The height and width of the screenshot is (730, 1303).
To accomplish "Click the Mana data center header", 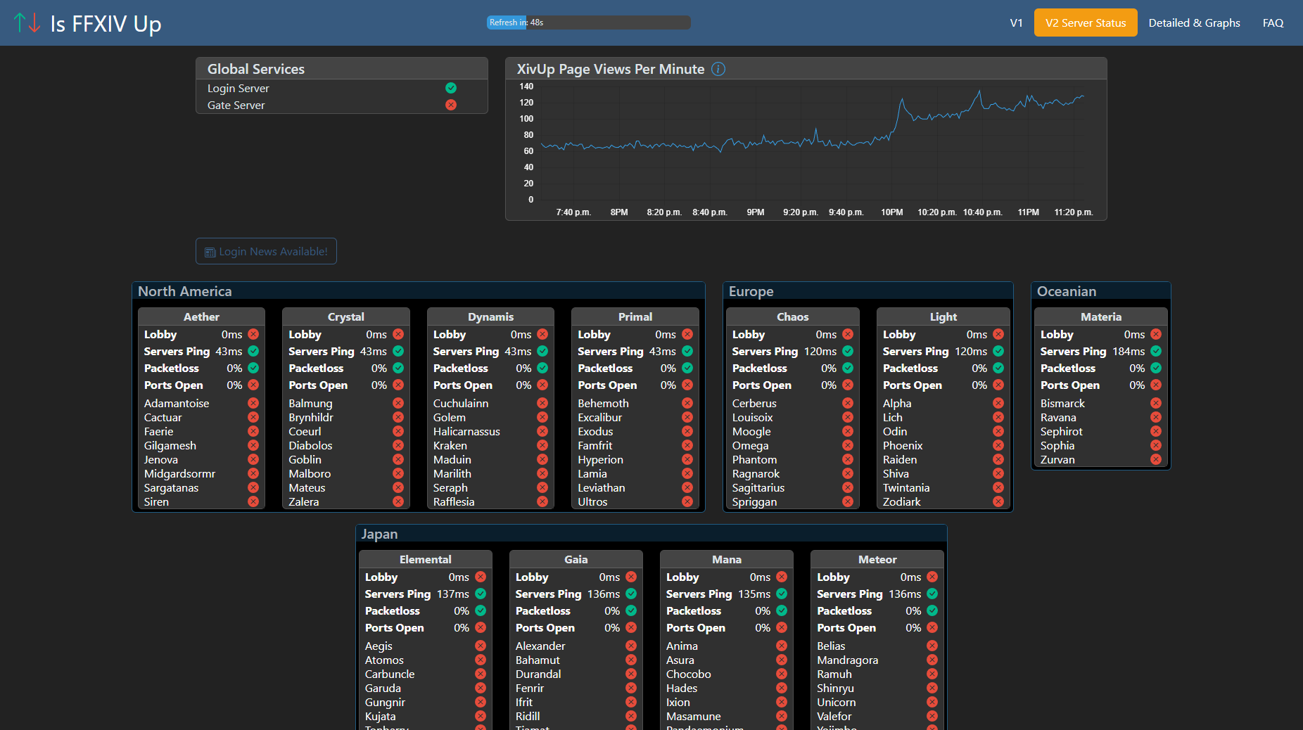I will point(727,559).
